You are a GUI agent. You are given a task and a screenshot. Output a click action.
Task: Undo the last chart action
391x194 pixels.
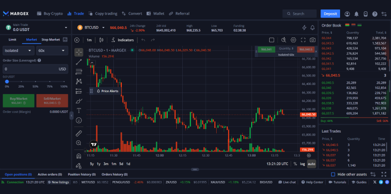pyautogui.click(x=143, y=40)
